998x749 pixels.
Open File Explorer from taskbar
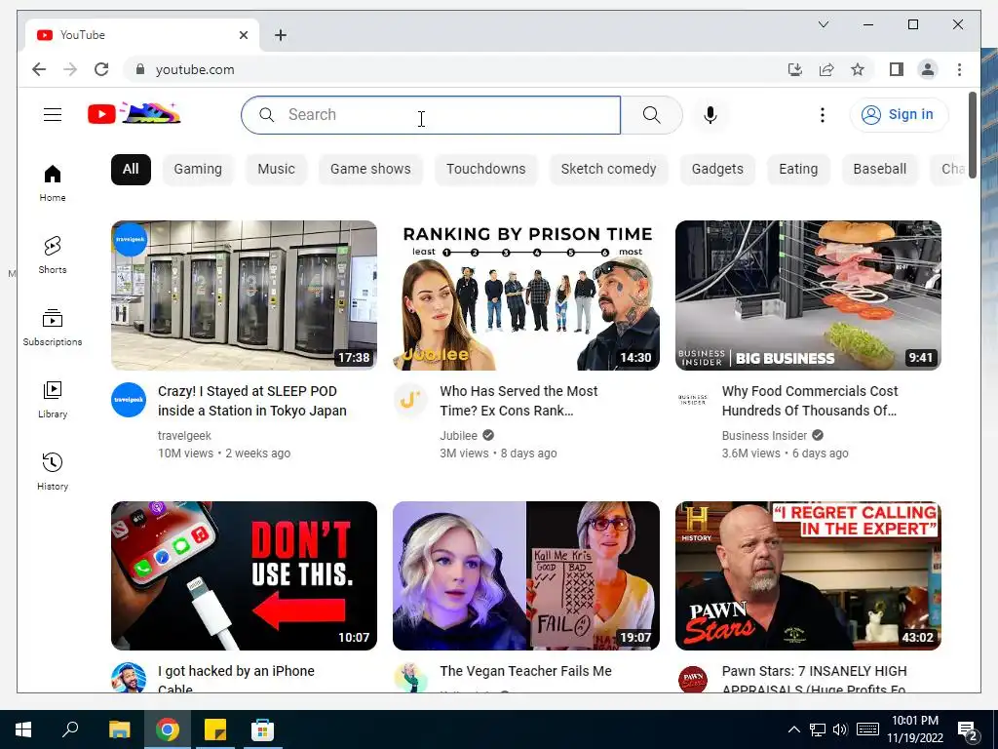tap(119, 729)
